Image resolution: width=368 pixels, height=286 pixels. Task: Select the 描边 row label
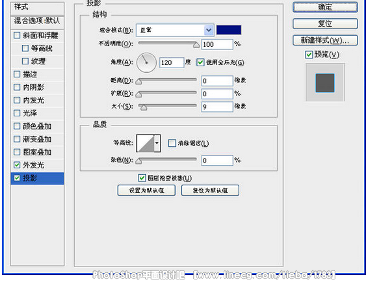[x=30, y=74]
